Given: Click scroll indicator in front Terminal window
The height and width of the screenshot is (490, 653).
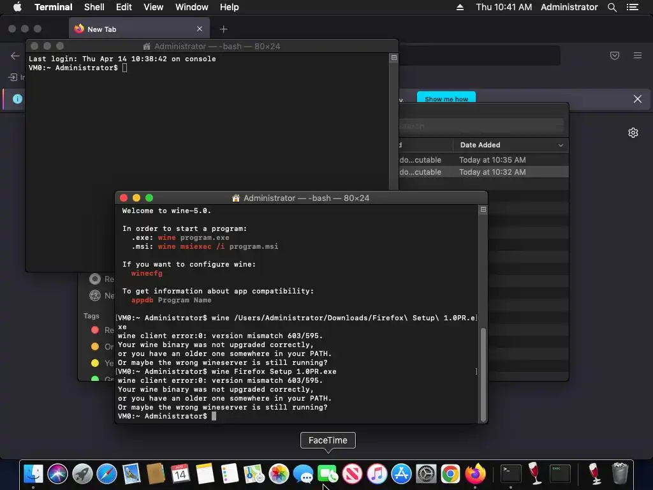Looking at the screenshot, I should (x=483, y=209).
